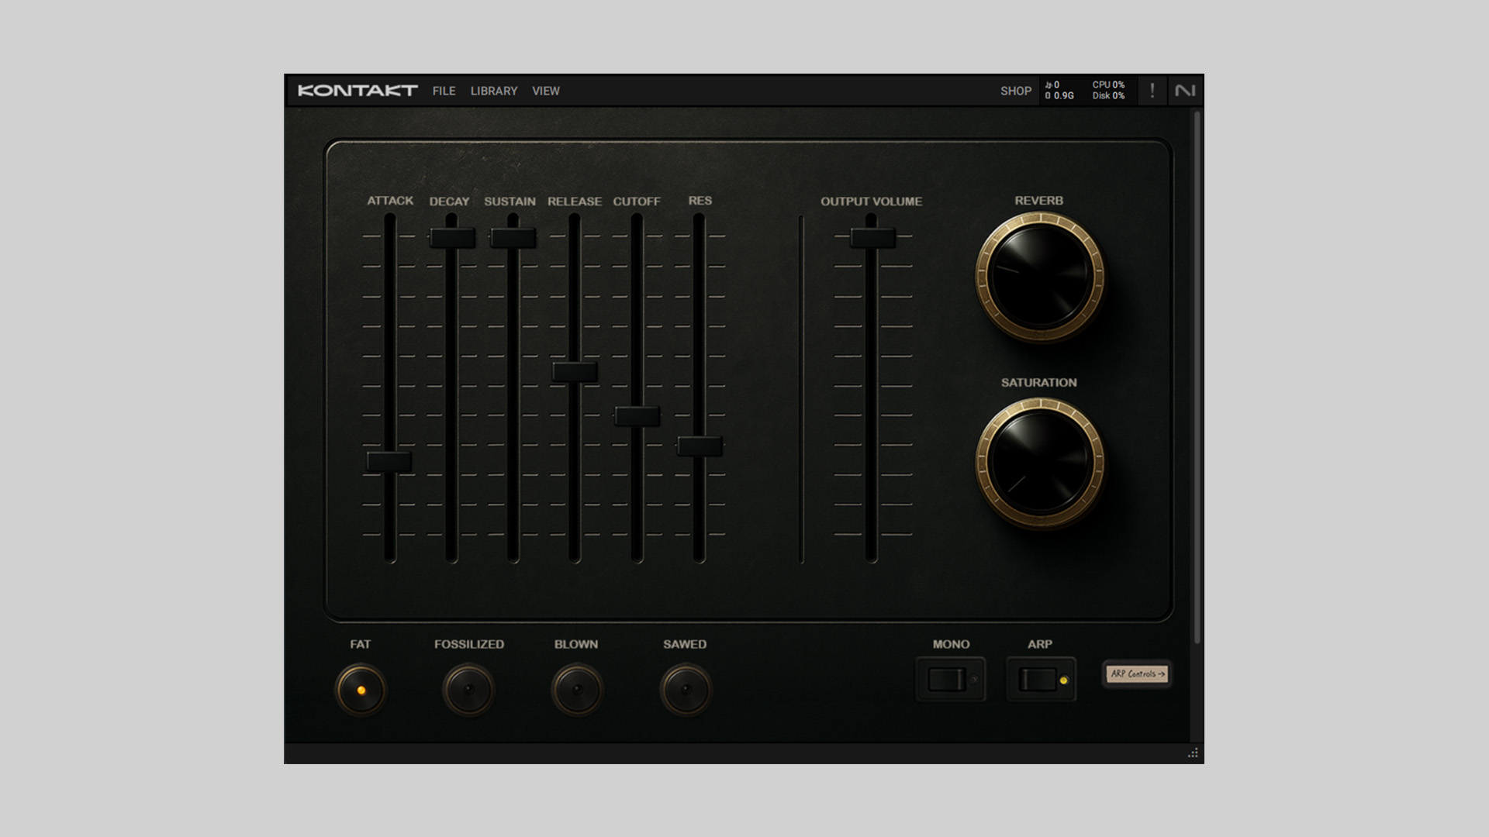Screen dimensions: 1489x837
Task: Click the exclamation warning icon
Action: point(1152,91)
